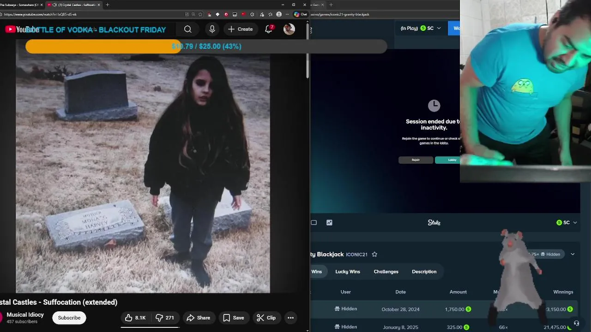Click the Winnings column header
This screenshot has width=591, height=332.
(563, 292)
